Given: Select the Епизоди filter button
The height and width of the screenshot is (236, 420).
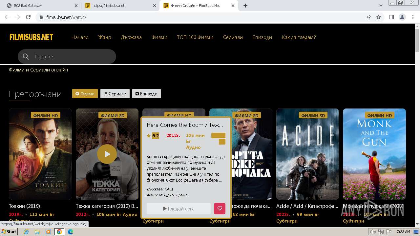Looking at the screenshot, I should click(146, 94).
